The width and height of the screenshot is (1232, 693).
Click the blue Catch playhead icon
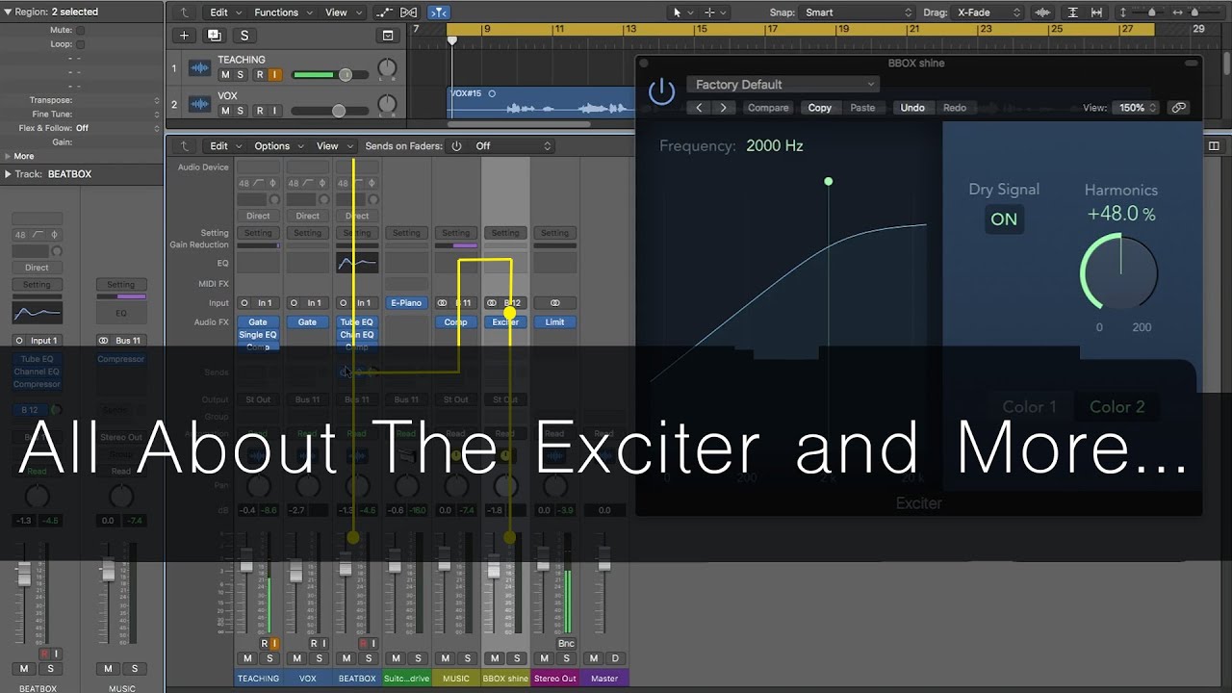pyautogui.click(x=438, y=13)
